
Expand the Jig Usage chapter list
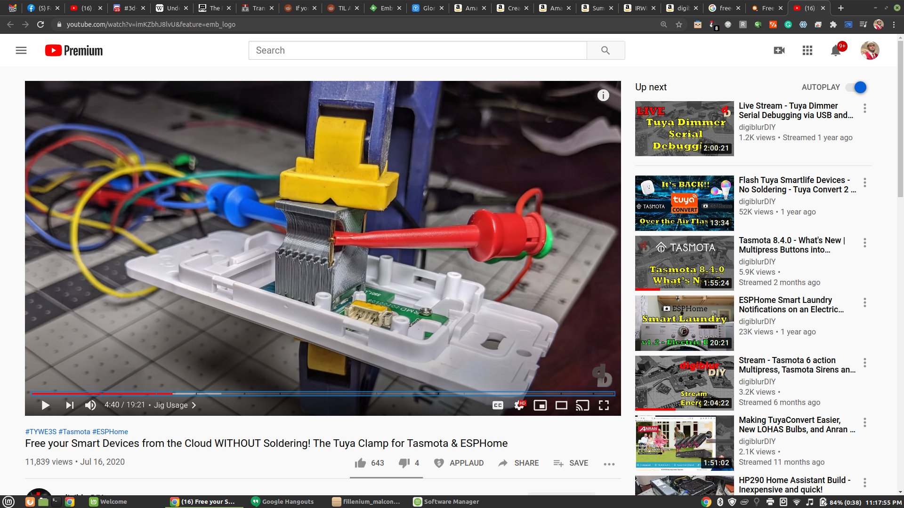pos(175,405)
